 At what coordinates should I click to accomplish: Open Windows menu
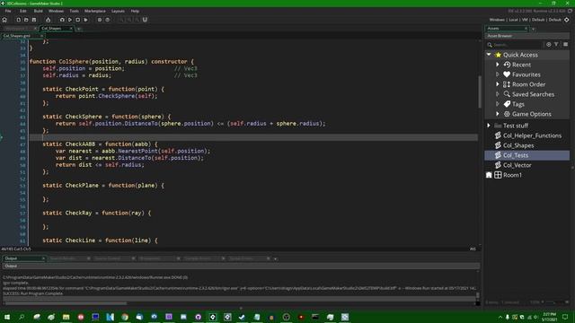[x=56, y=11]
